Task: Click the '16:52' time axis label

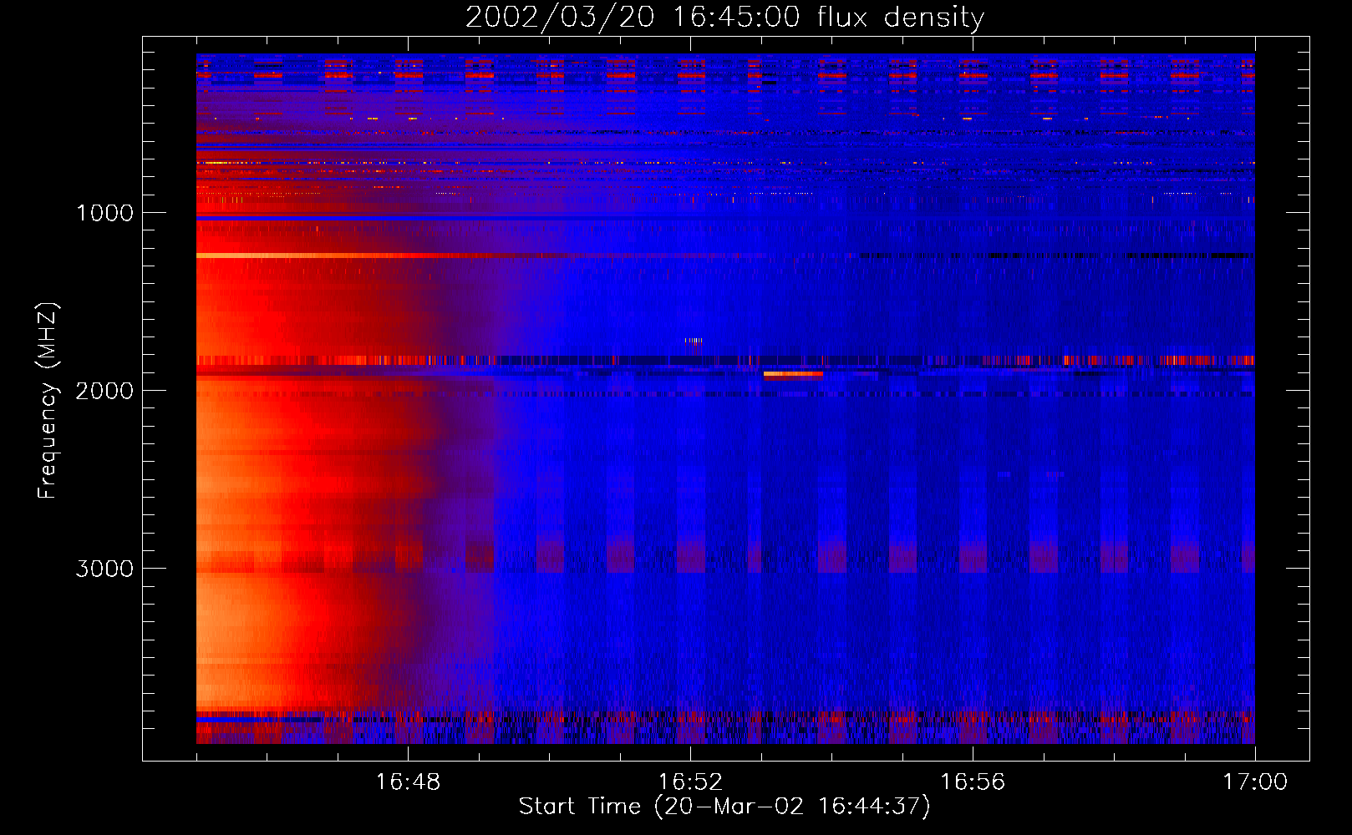Action: 690,782
